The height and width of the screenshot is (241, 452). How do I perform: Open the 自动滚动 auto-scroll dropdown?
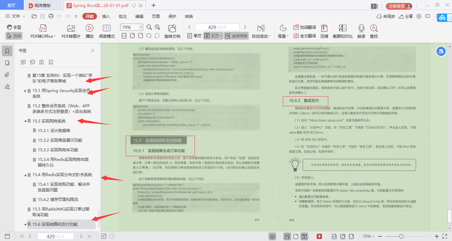click(261, 32)
